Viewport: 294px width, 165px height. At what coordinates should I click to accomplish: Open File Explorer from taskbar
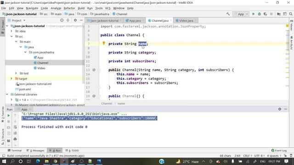click(x=46, y=161)
